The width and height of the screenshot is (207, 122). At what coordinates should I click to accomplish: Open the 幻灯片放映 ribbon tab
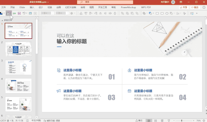tap(71, 7)
